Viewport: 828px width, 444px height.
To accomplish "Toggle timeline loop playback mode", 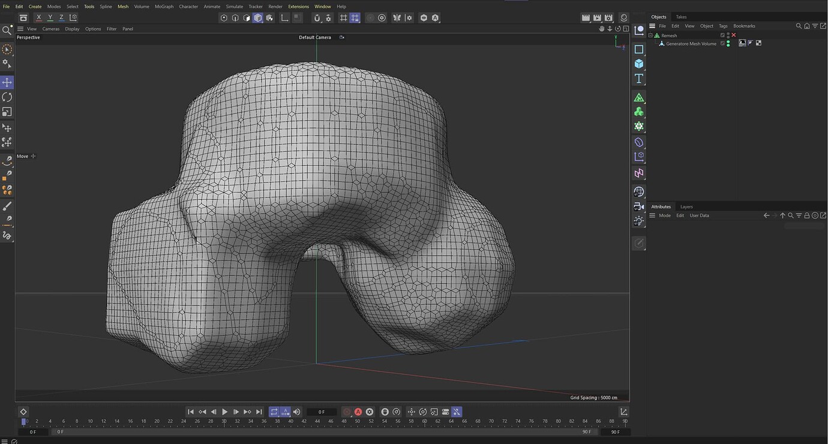I will pyautogui.click(x=274, y=412).
